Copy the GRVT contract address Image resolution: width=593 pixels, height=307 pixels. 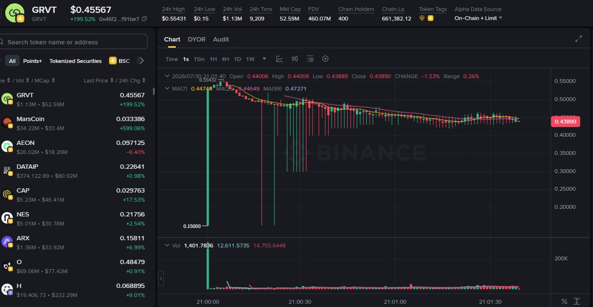144,19
